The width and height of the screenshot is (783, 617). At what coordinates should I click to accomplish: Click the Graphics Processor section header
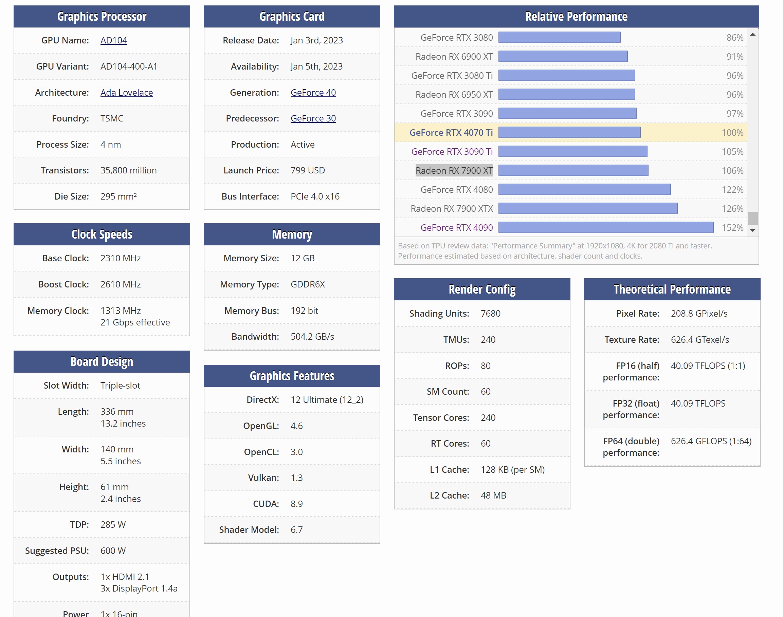point(102,17)
